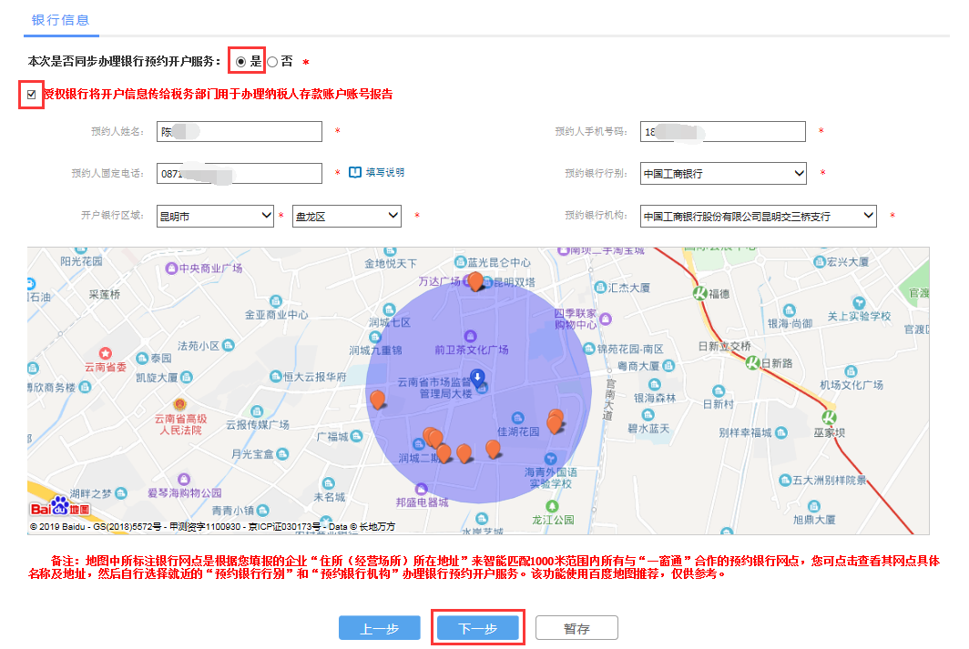Open the 填写说明 help link
The image size is (969, 649).
pos(385,172)
